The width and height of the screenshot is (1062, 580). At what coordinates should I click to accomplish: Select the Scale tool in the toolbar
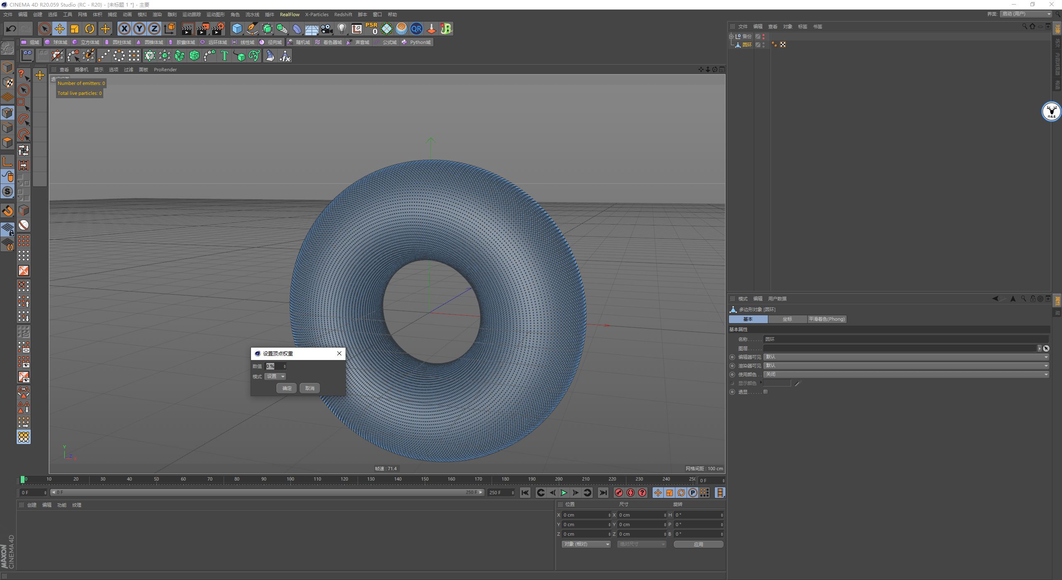click(x=75, y=29)
